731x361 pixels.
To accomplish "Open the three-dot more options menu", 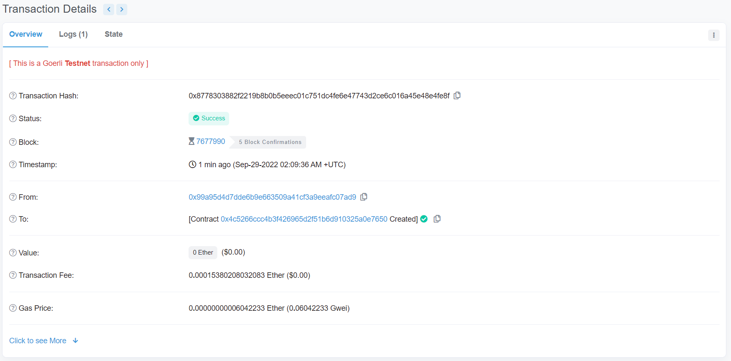I will point(714,35).
